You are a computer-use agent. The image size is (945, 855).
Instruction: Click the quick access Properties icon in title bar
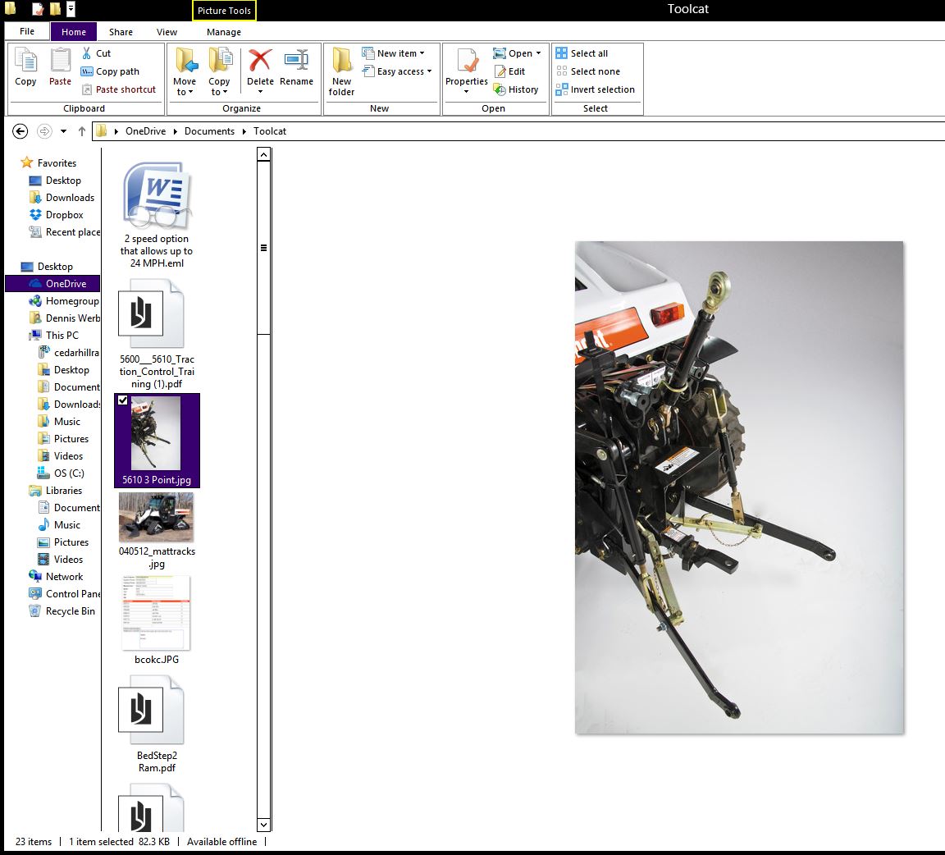38,9
